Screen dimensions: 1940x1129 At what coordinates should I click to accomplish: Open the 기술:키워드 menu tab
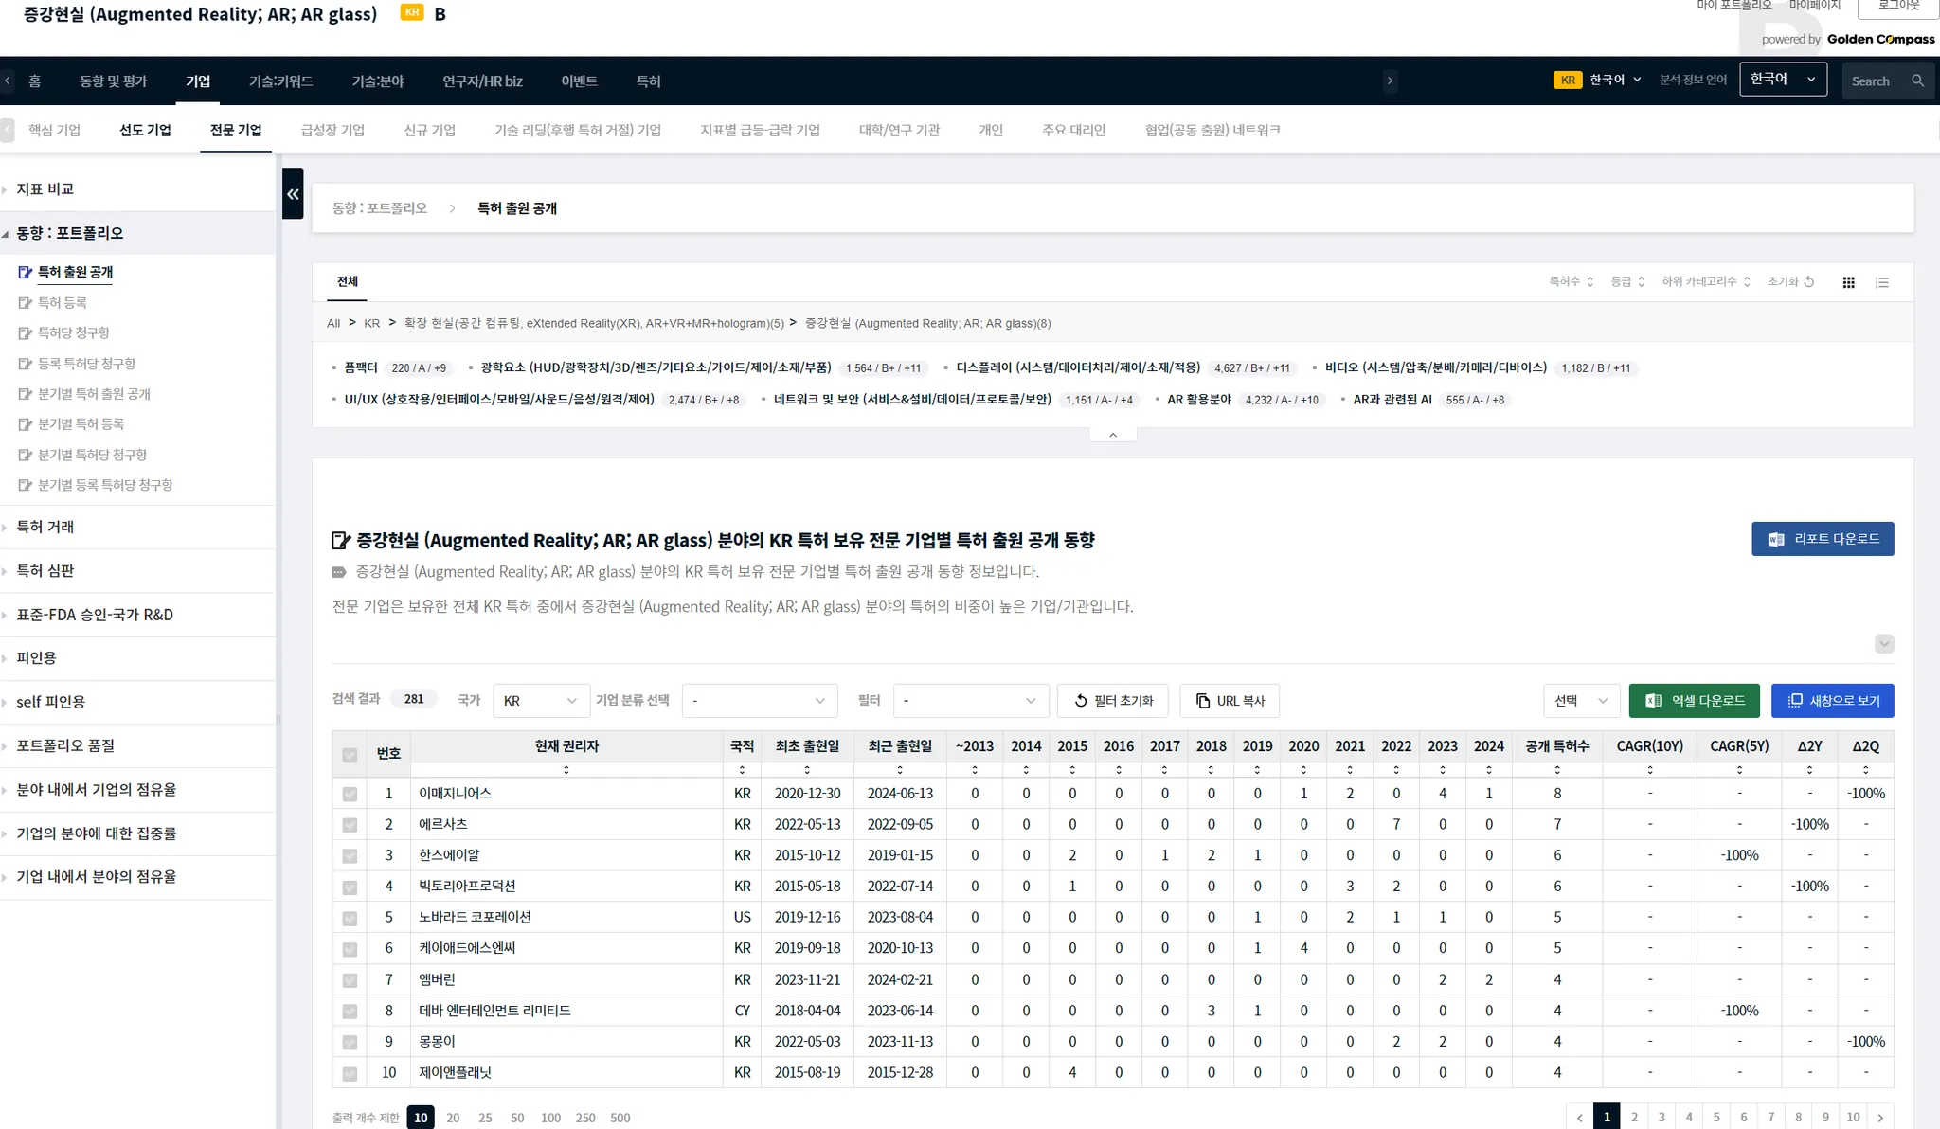[280, 81]
